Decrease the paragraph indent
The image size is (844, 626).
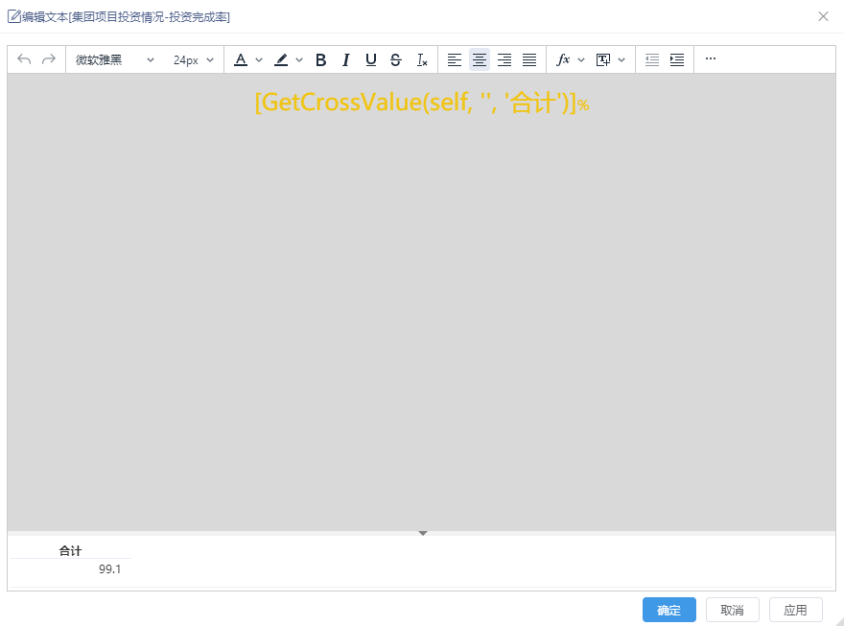click(x=652, y=59)
